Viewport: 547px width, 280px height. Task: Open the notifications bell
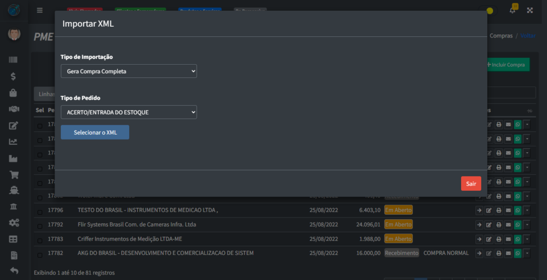[x=512, y=10]
